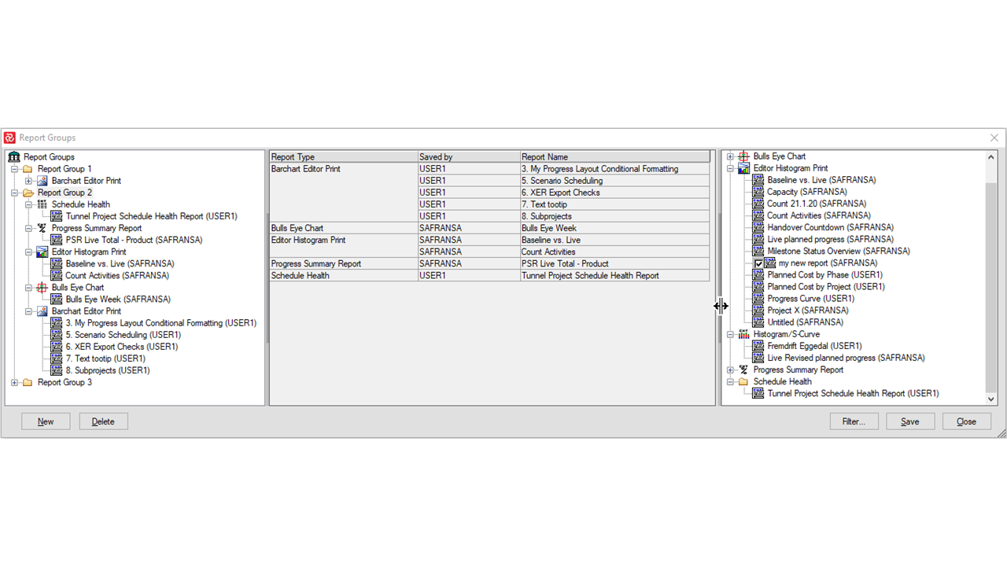Click the Report Type column header
The image size is (1007, 566).
tap(343, 157)
